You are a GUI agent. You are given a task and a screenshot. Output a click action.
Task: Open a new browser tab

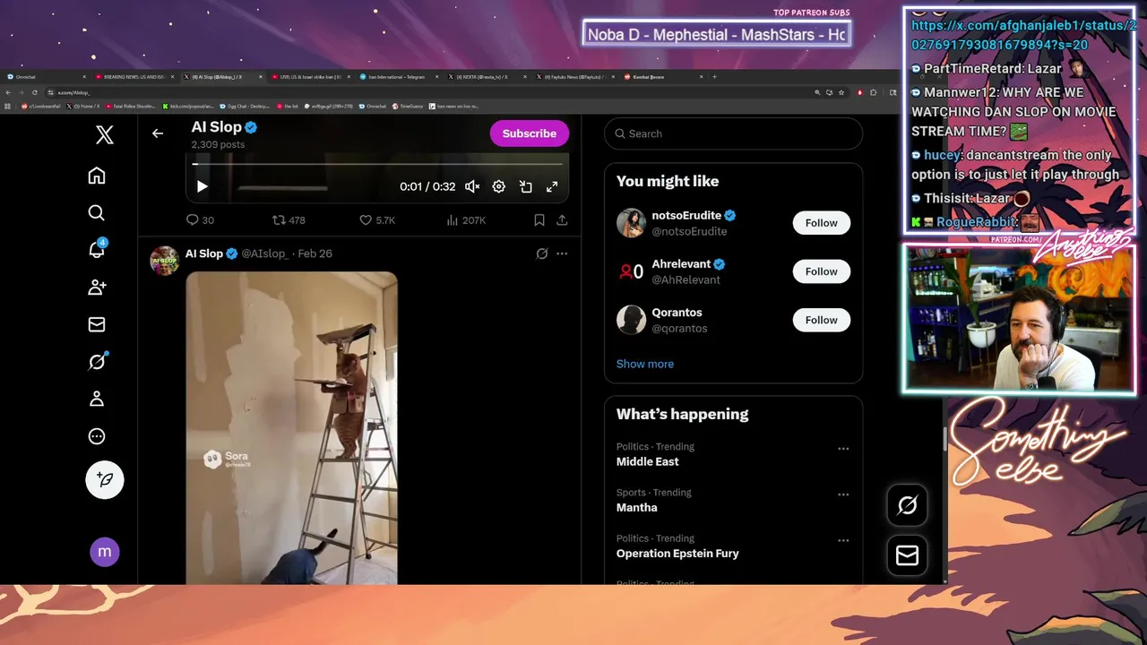click(x=714, y=77)
